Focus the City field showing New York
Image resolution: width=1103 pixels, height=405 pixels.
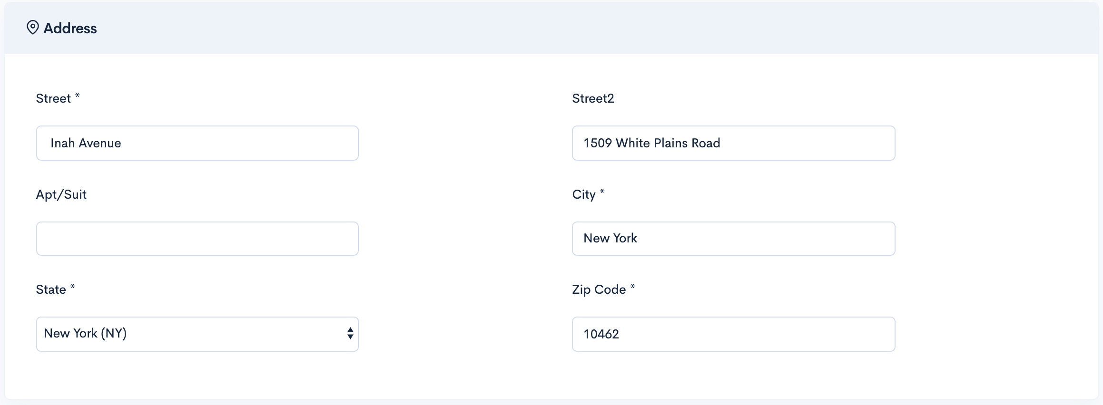coord(733,239)
